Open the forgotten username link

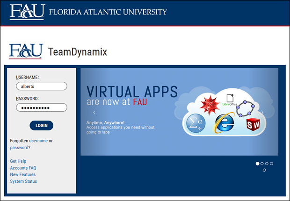point(38,141)
